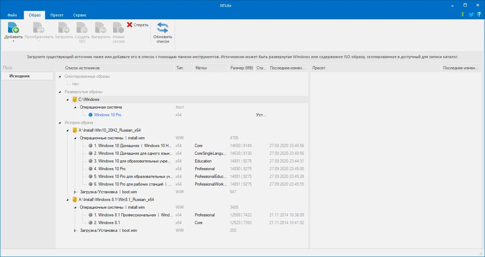Open the Сервис tab
The height and width of the screenshot is (257, 485).
(80, 15)
